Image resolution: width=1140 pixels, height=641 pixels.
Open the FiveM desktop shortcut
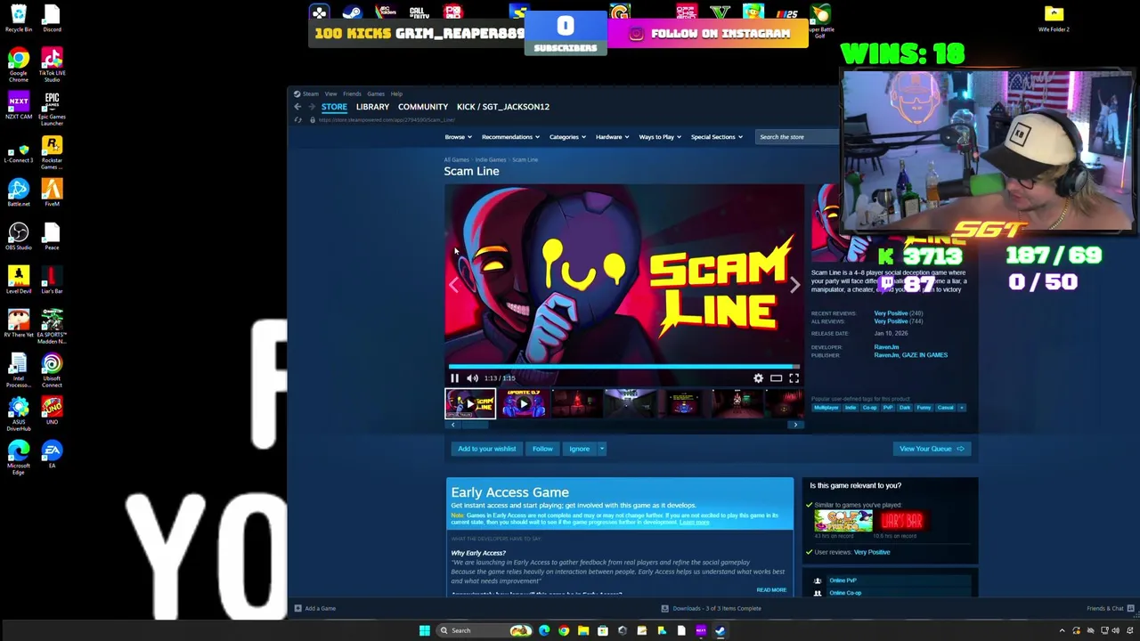pyautogui.click(x=52, y=192)
